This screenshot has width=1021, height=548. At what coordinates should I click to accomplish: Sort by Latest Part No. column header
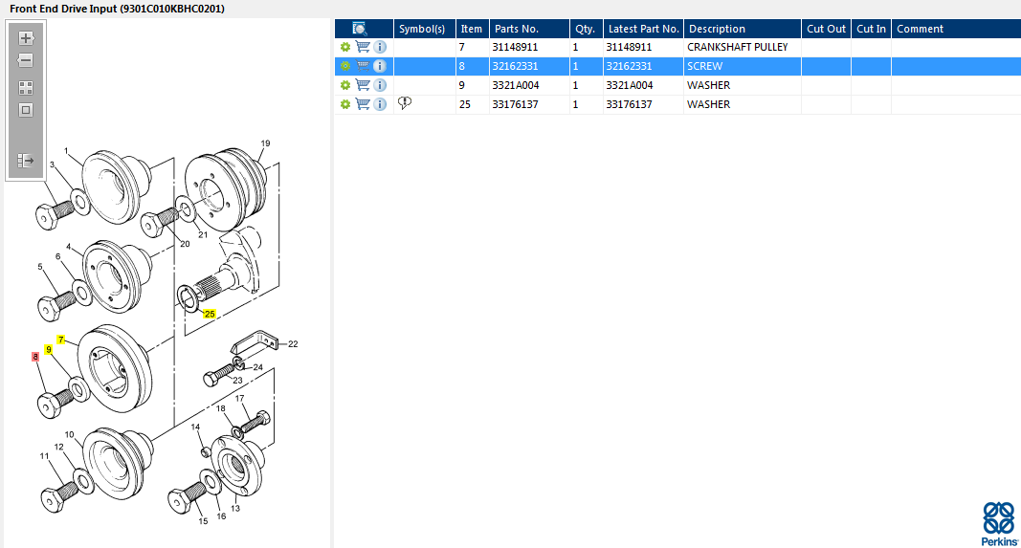(x=643, y=29)
